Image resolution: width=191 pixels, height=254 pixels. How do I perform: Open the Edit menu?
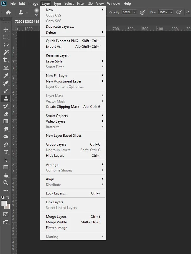tap(22, 4)
